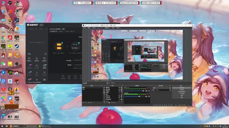Viewport: 229px width, 128px height.
Task: Click the lower orange copy button in 直播伴侣
Action: point(59,48)
